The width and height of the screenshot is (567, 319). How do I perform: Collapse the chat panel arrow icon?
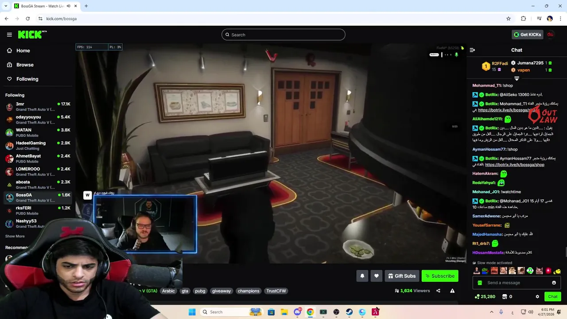[x=472, y=50]
